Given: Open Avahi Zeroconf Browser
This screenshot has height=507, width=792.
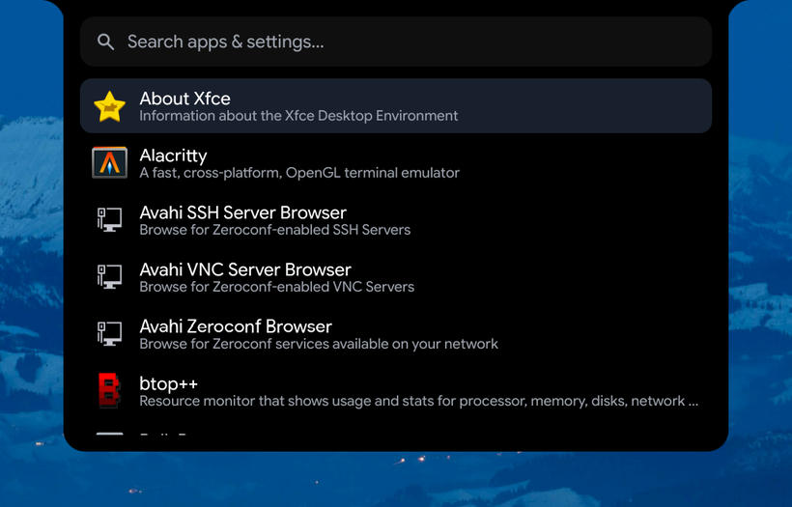Looking at the screenshot, I should (396, 334).
